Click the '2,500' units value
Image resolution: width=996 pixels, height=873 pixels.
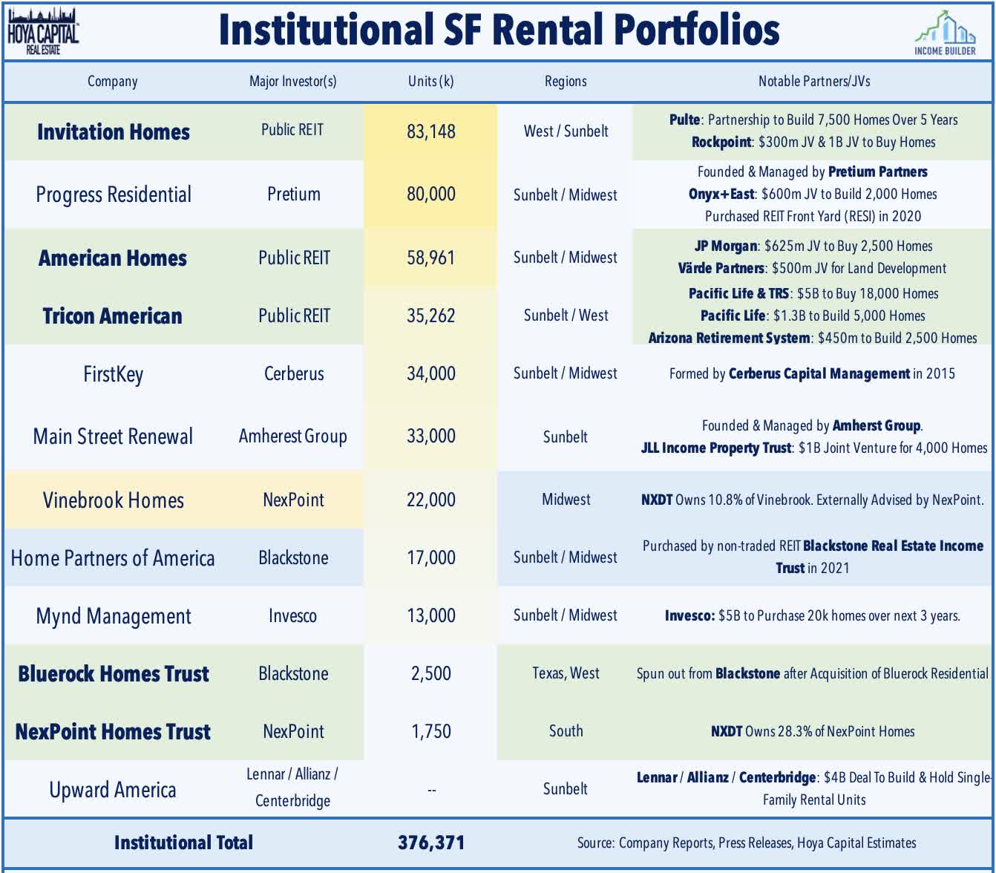coord(431,673)
